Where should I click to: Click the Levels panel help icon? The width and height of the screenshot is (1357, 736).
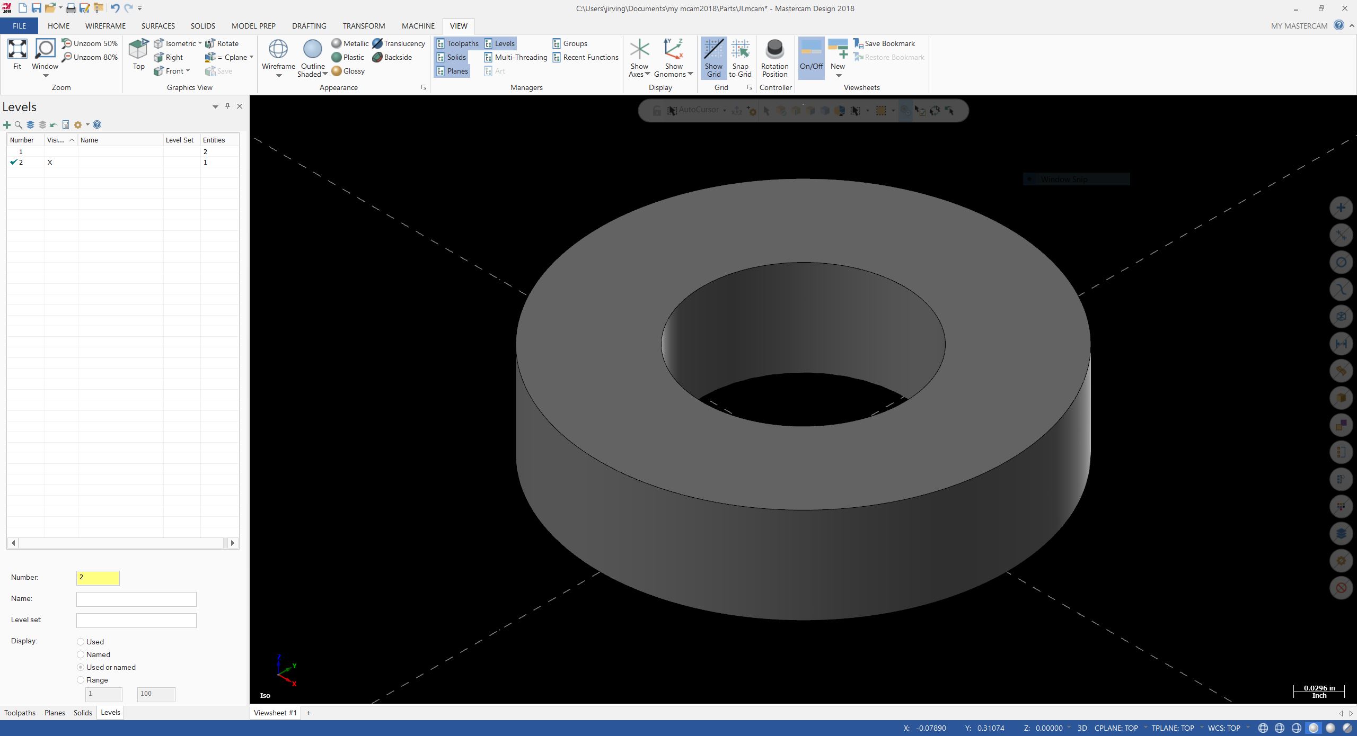[x=97, y=124]
